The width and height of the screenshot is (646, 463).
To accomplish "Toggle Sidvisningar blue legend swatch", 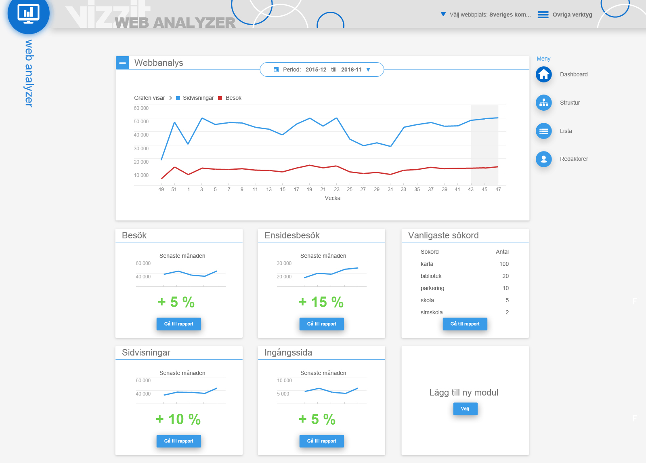I will tap(178, 98).
